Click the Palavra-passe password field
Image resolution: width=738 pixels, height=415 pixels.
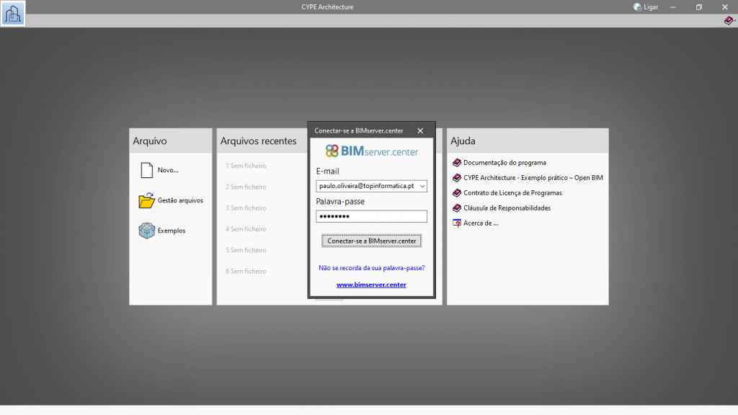pos(371,216)
